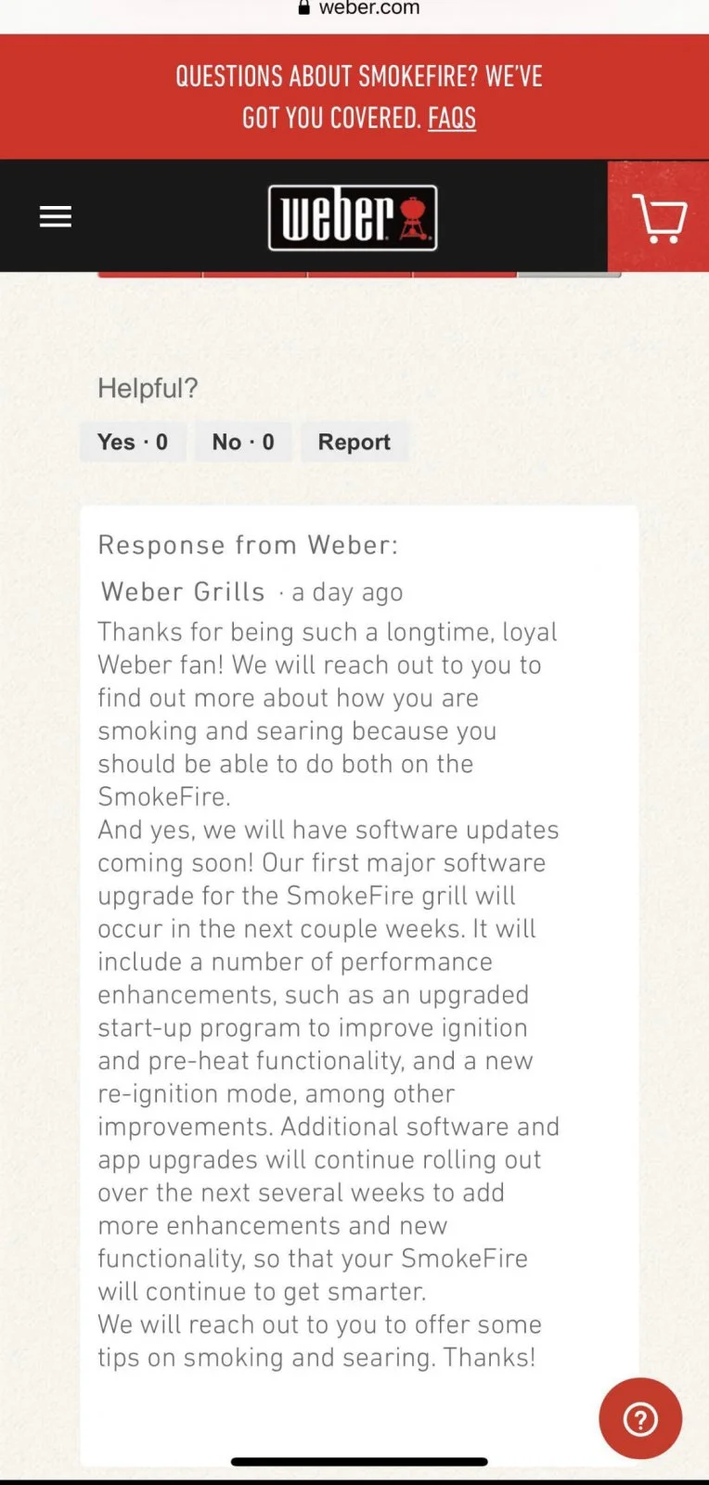
Task: Click the 'Helpful?' label
Action: (148, 388)
